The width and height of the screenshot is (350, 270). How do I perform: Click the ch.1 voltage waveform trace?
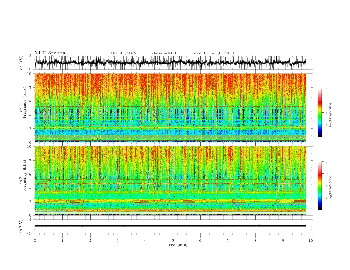(x=170, y=63)
